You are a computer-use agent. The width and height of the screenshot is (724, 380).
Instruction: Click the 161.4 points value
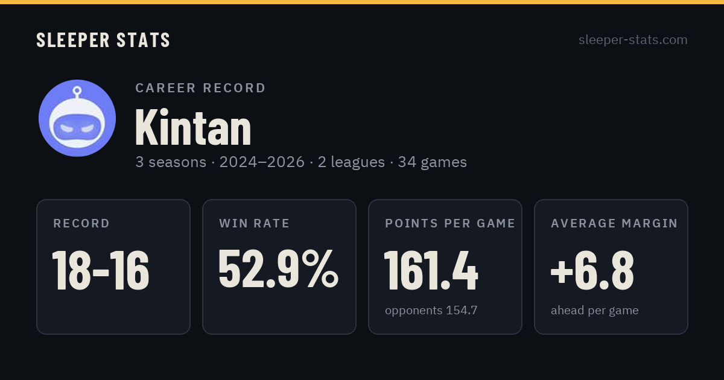click(431, 270)
